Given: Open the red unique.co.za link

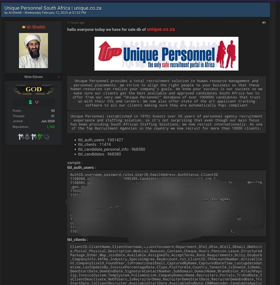Looking at the screenshot, I should click(x=161, y=30).
